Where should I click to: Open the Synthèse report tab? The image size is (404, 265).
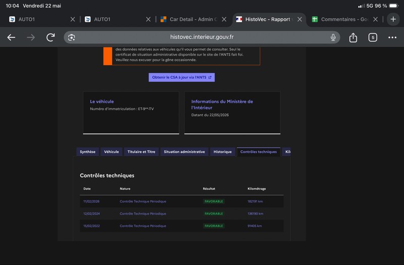point(87,152)
